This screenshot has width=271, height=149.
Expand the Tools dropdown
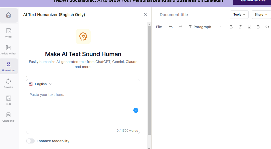pos(239,15)
